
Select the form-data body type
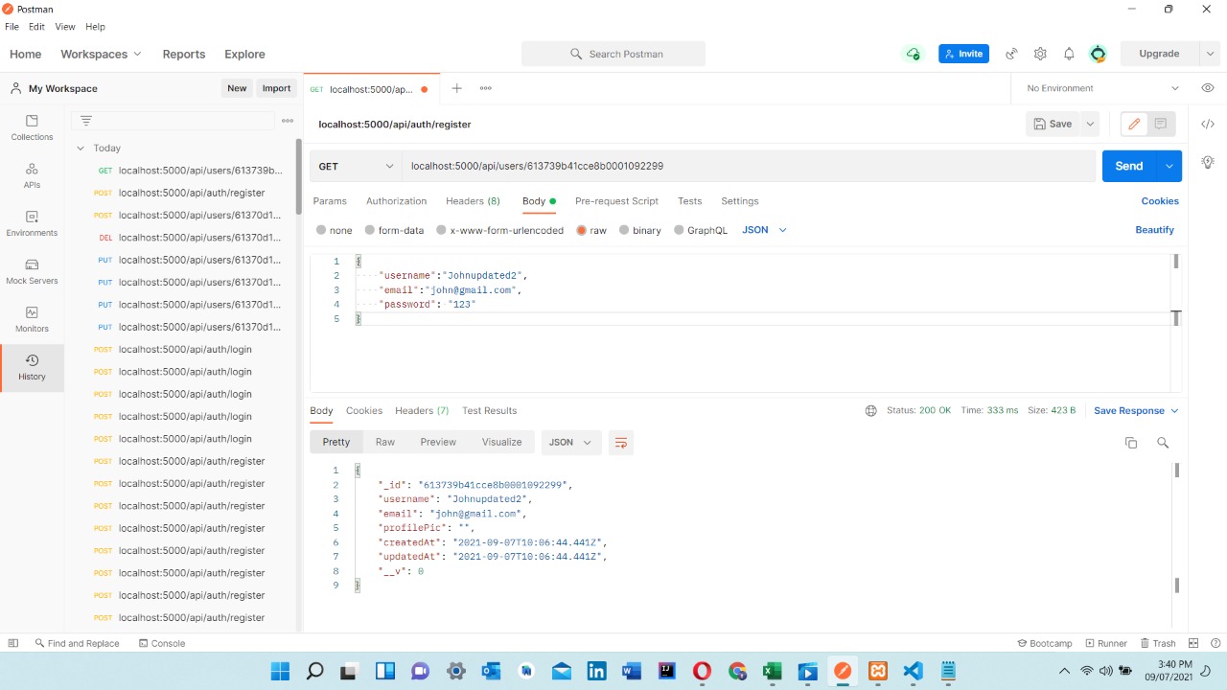(x=394, y=230)
